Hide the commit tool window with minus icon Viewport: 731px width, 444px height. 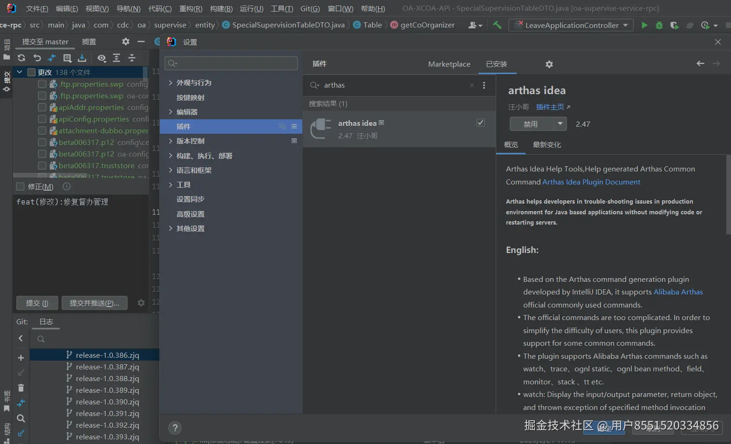141,41
